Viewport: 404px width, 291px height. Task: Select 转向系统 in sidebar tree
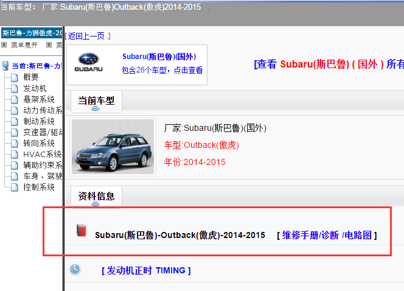click(39, 143)
